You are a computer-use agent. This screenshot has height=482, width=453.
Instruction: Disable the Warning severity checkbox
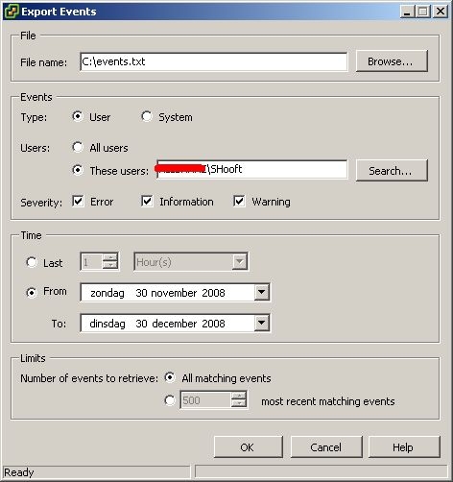(239, 202)
